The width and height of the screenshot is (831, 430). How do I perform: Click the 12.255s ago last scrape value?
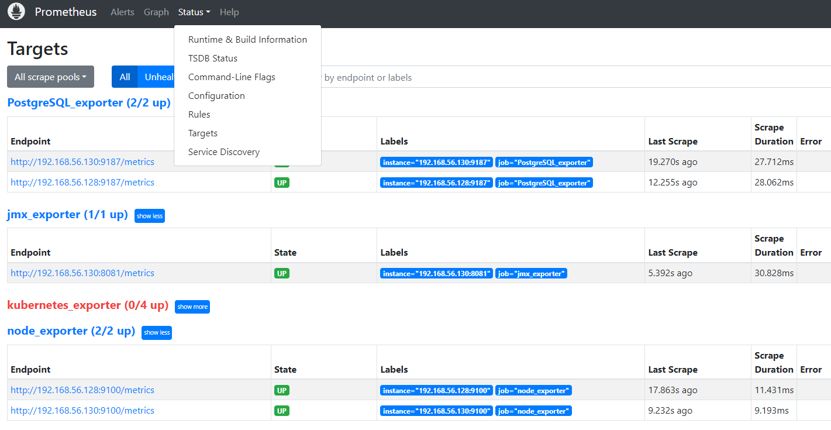click(x=673, y=183)
